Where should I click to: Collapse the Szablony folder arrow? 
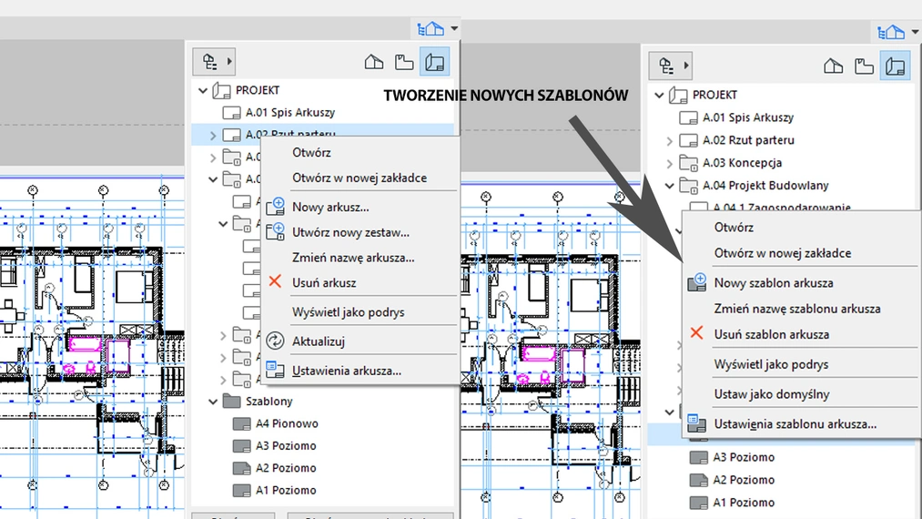click(213, 402)
